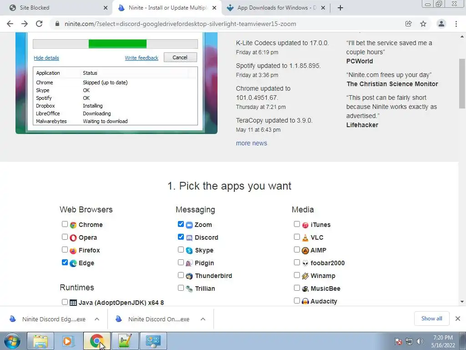
Task: Click the foobar2000 alien icon
Action: coord(305,263)
